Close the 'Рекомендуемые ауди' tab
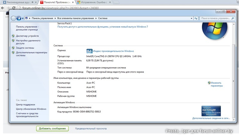239x138 pixels. (x=36, y=2)
